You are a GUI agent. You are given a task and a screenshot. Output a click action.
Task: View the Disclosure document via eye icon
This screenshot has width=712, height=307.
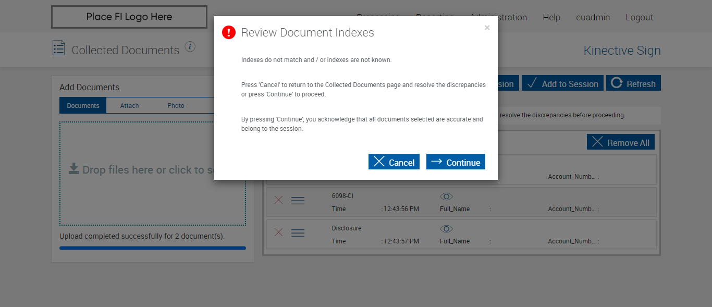point(446,229)
